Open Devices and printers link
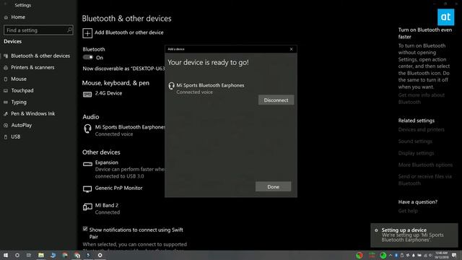462x260 pixels. 421,129
